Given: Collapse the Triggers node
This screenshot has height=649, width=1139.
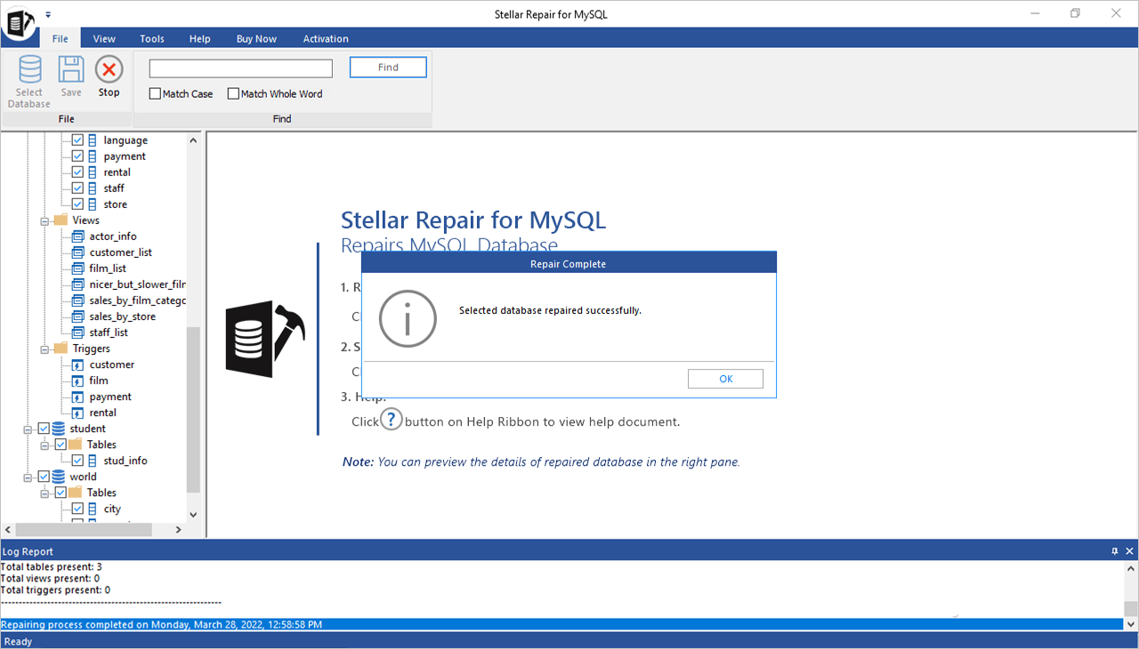Looking at the screenshot, I should [x=45, y=349].
